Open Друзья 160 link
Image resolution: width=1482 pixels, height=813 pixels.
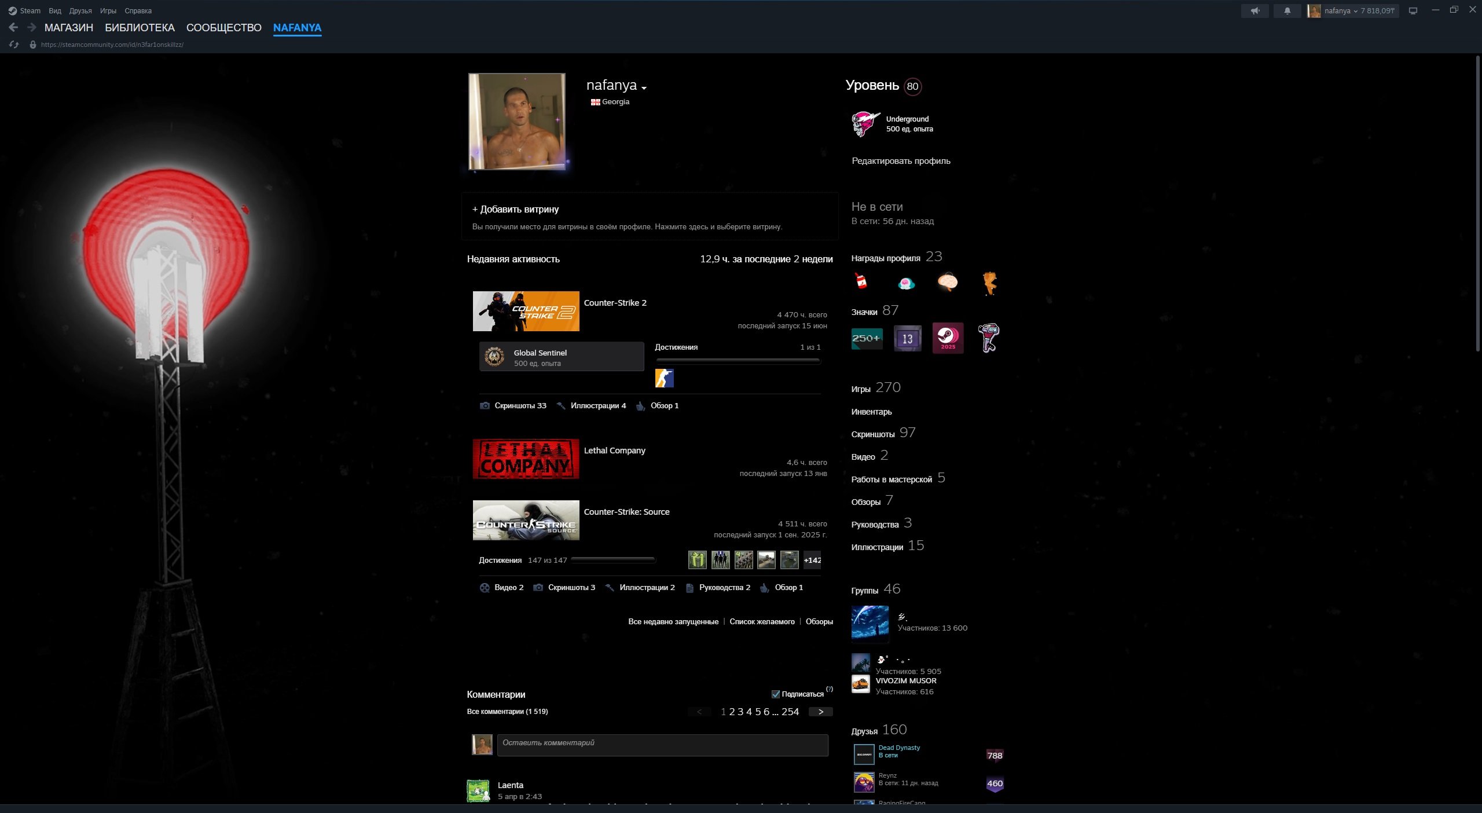tap(879, 730)
